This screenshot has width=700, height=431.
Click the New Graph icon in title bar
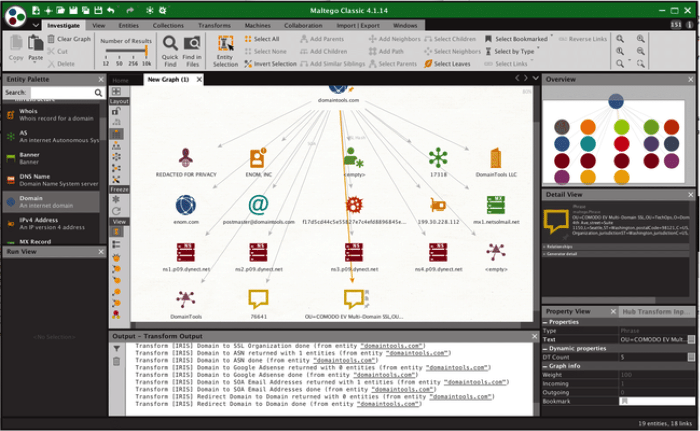click(x=36, y=10)
